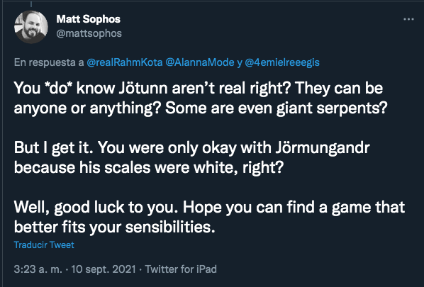This screenshot has height=287, width=424.
Task: Go to the @AlannaMode profile mention
Action: pos(199,62)
